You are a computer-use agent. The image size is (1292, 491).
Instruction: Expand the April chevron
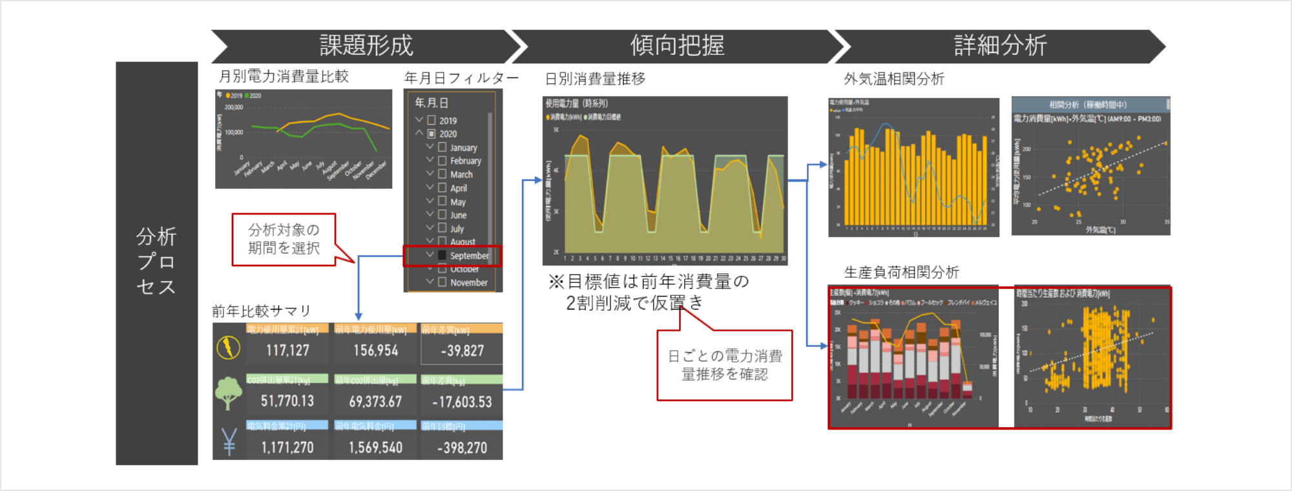[430, 187]
